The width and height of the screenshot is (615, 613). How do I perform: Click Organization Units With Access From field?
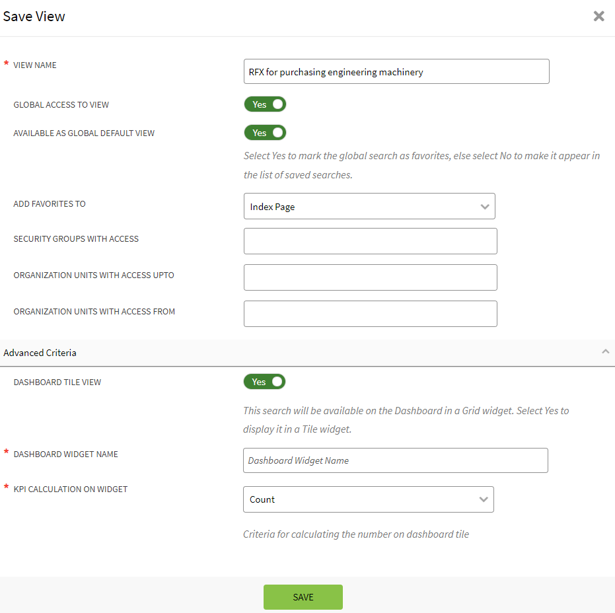coord(370,314)
